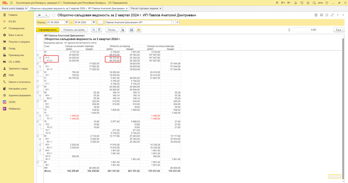Get link to this report

pyautogui.click(x=332, y=15)
